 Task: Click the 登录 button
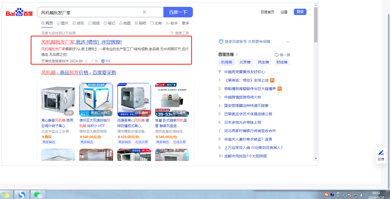(300, 12)
